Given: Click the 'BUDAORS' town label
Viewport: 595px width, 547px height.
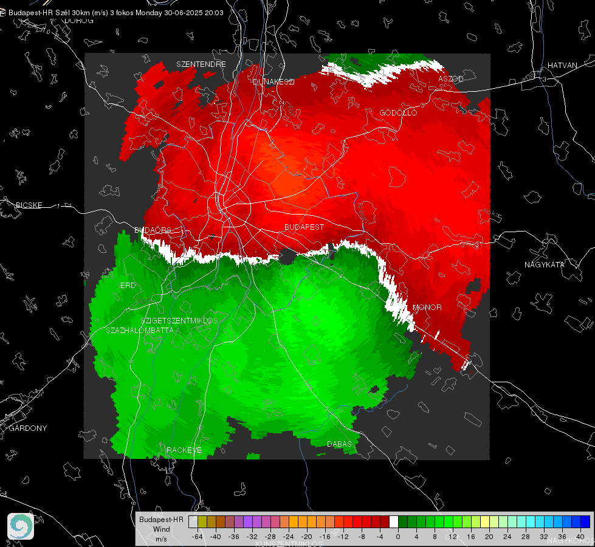Looking at the screenshot, I should 153,230.
